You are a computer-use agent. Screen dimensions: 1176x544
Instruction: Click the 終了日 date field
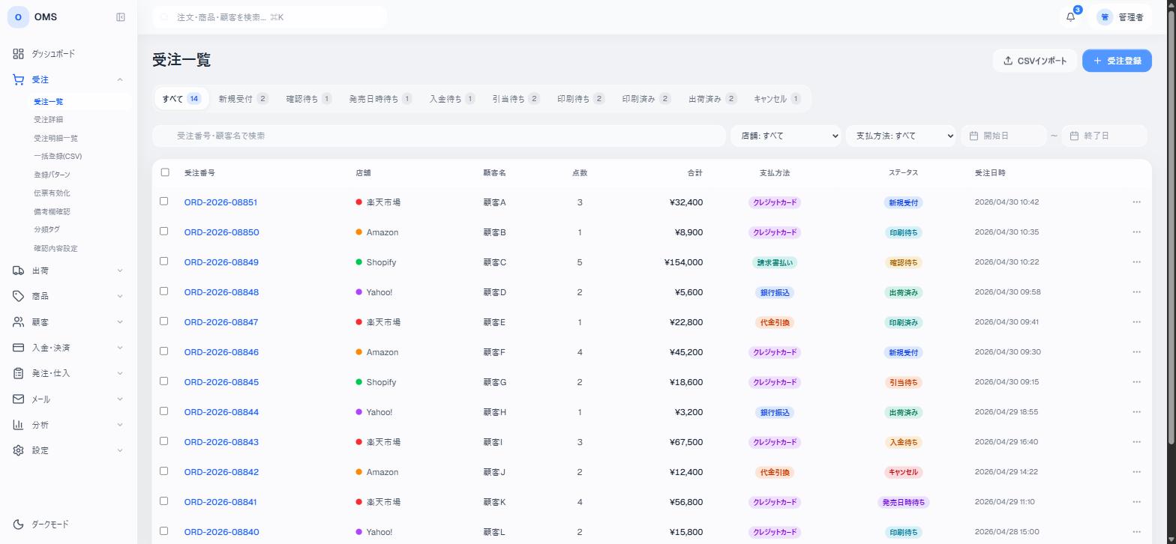point(1104,136)
